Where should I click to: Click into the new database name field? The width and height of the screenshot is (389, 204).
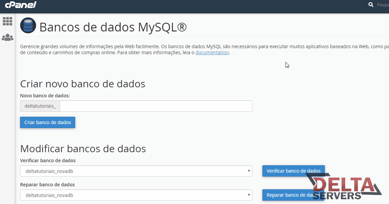(156, 106)
